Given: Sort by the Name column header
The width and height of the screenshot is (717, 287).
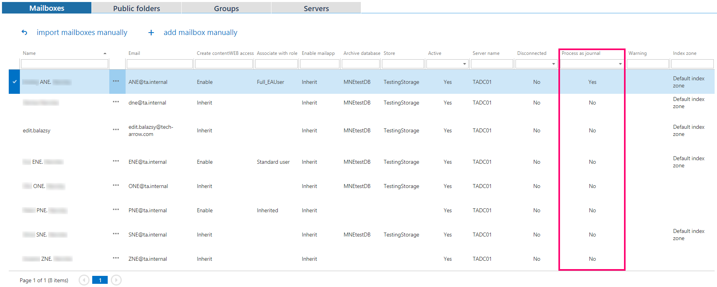Looking at the screenshot, I should pos(29,53).
